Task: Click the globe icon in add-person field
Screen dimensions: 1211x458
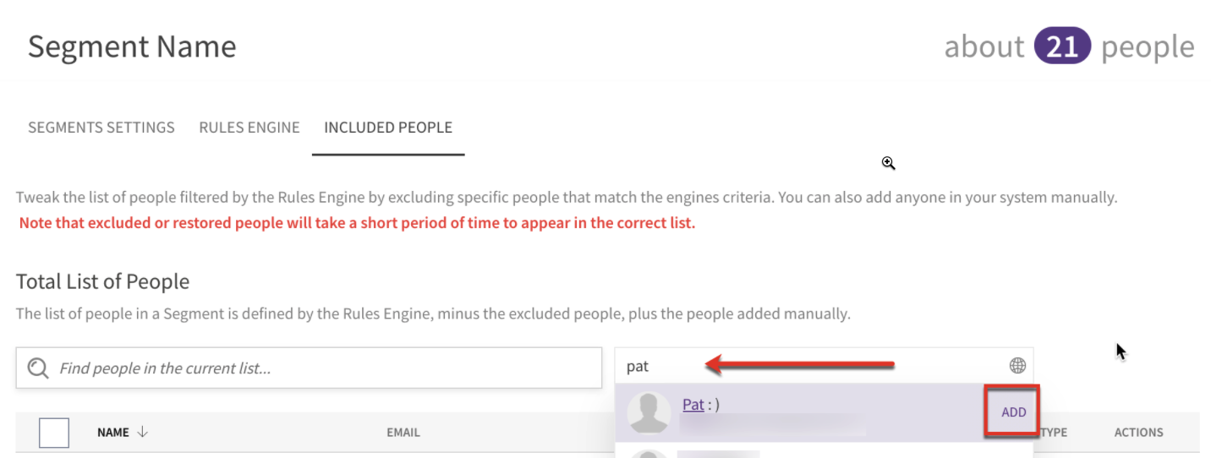Action: pos(1017,366)
